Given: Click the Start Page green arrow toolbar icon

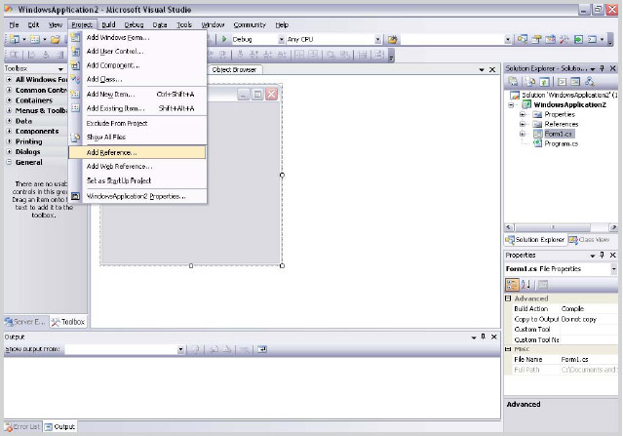Looking at the screenshot, I should pos(578,39).
